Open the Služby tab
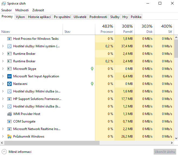 pyautogui.click(x=115, y=17)
